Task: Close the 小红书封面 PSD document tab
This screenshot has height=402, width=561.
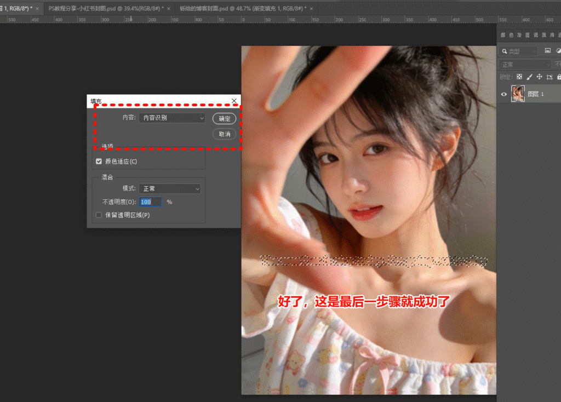Action: [x=169, y=9]
